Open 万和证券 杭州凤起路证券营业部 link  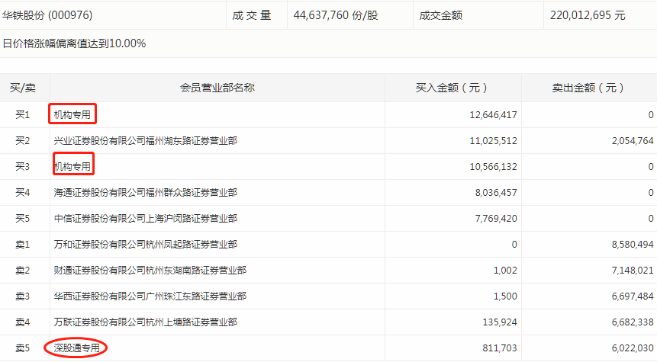point(145,245)
